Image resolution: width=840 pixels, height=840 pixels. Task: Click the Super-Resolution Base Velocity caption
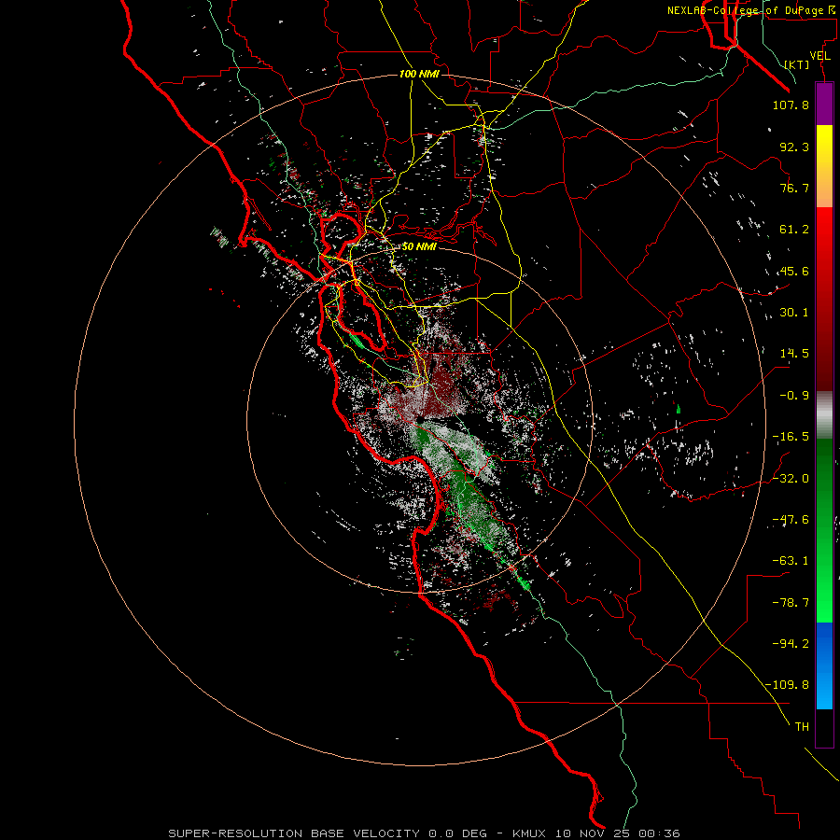coord(425,833)
